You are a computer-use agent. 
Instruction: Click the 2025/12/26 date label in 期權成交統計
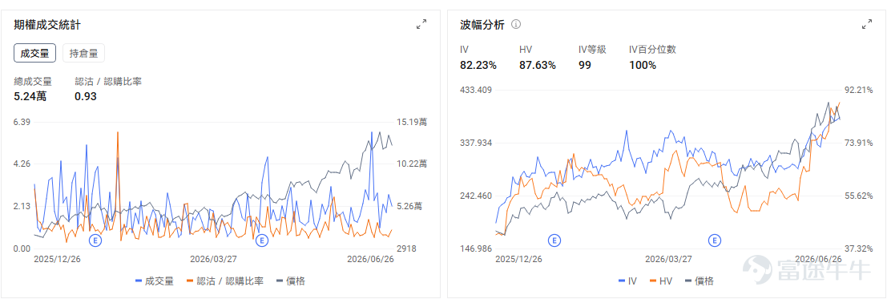point(58,260)
